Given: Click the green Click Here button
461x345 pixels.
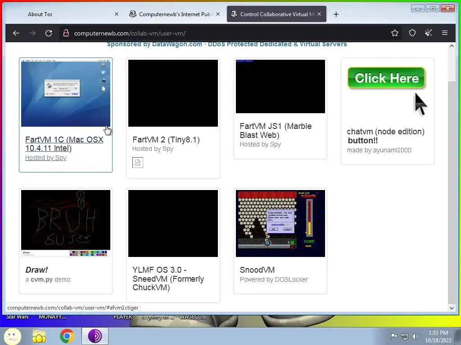Looking at the screenshot, I should tap(387, 78).
